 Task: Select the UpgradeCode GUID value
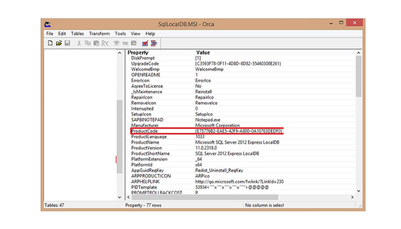pyautogui.click(x=238, y=64)
